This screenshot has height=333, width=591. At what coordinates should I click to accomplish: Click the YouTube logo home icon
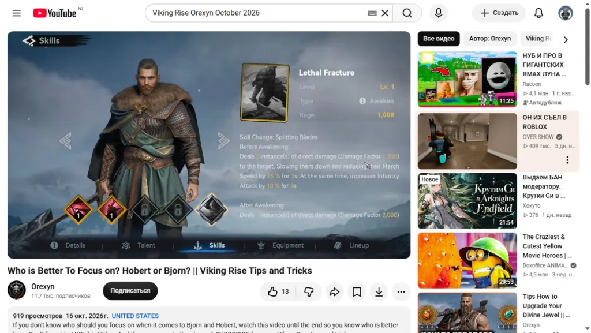(x=55, y=13)
